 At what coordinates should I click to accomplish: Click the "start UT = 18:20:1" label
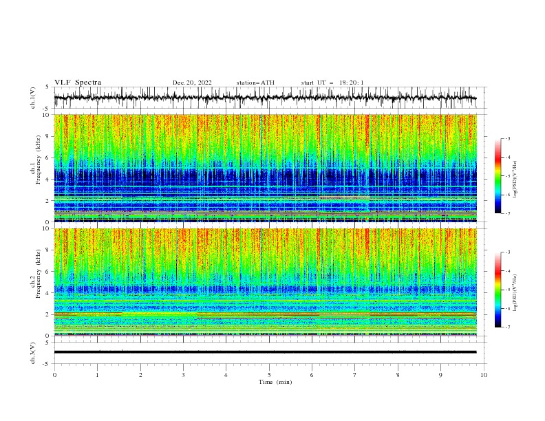332,83
